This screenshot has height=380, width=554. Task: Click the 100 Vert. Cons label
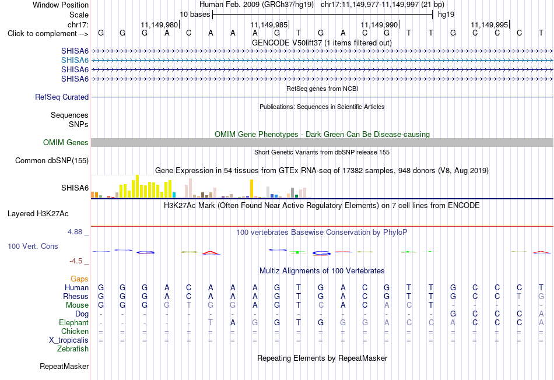(x=33, y=246)
